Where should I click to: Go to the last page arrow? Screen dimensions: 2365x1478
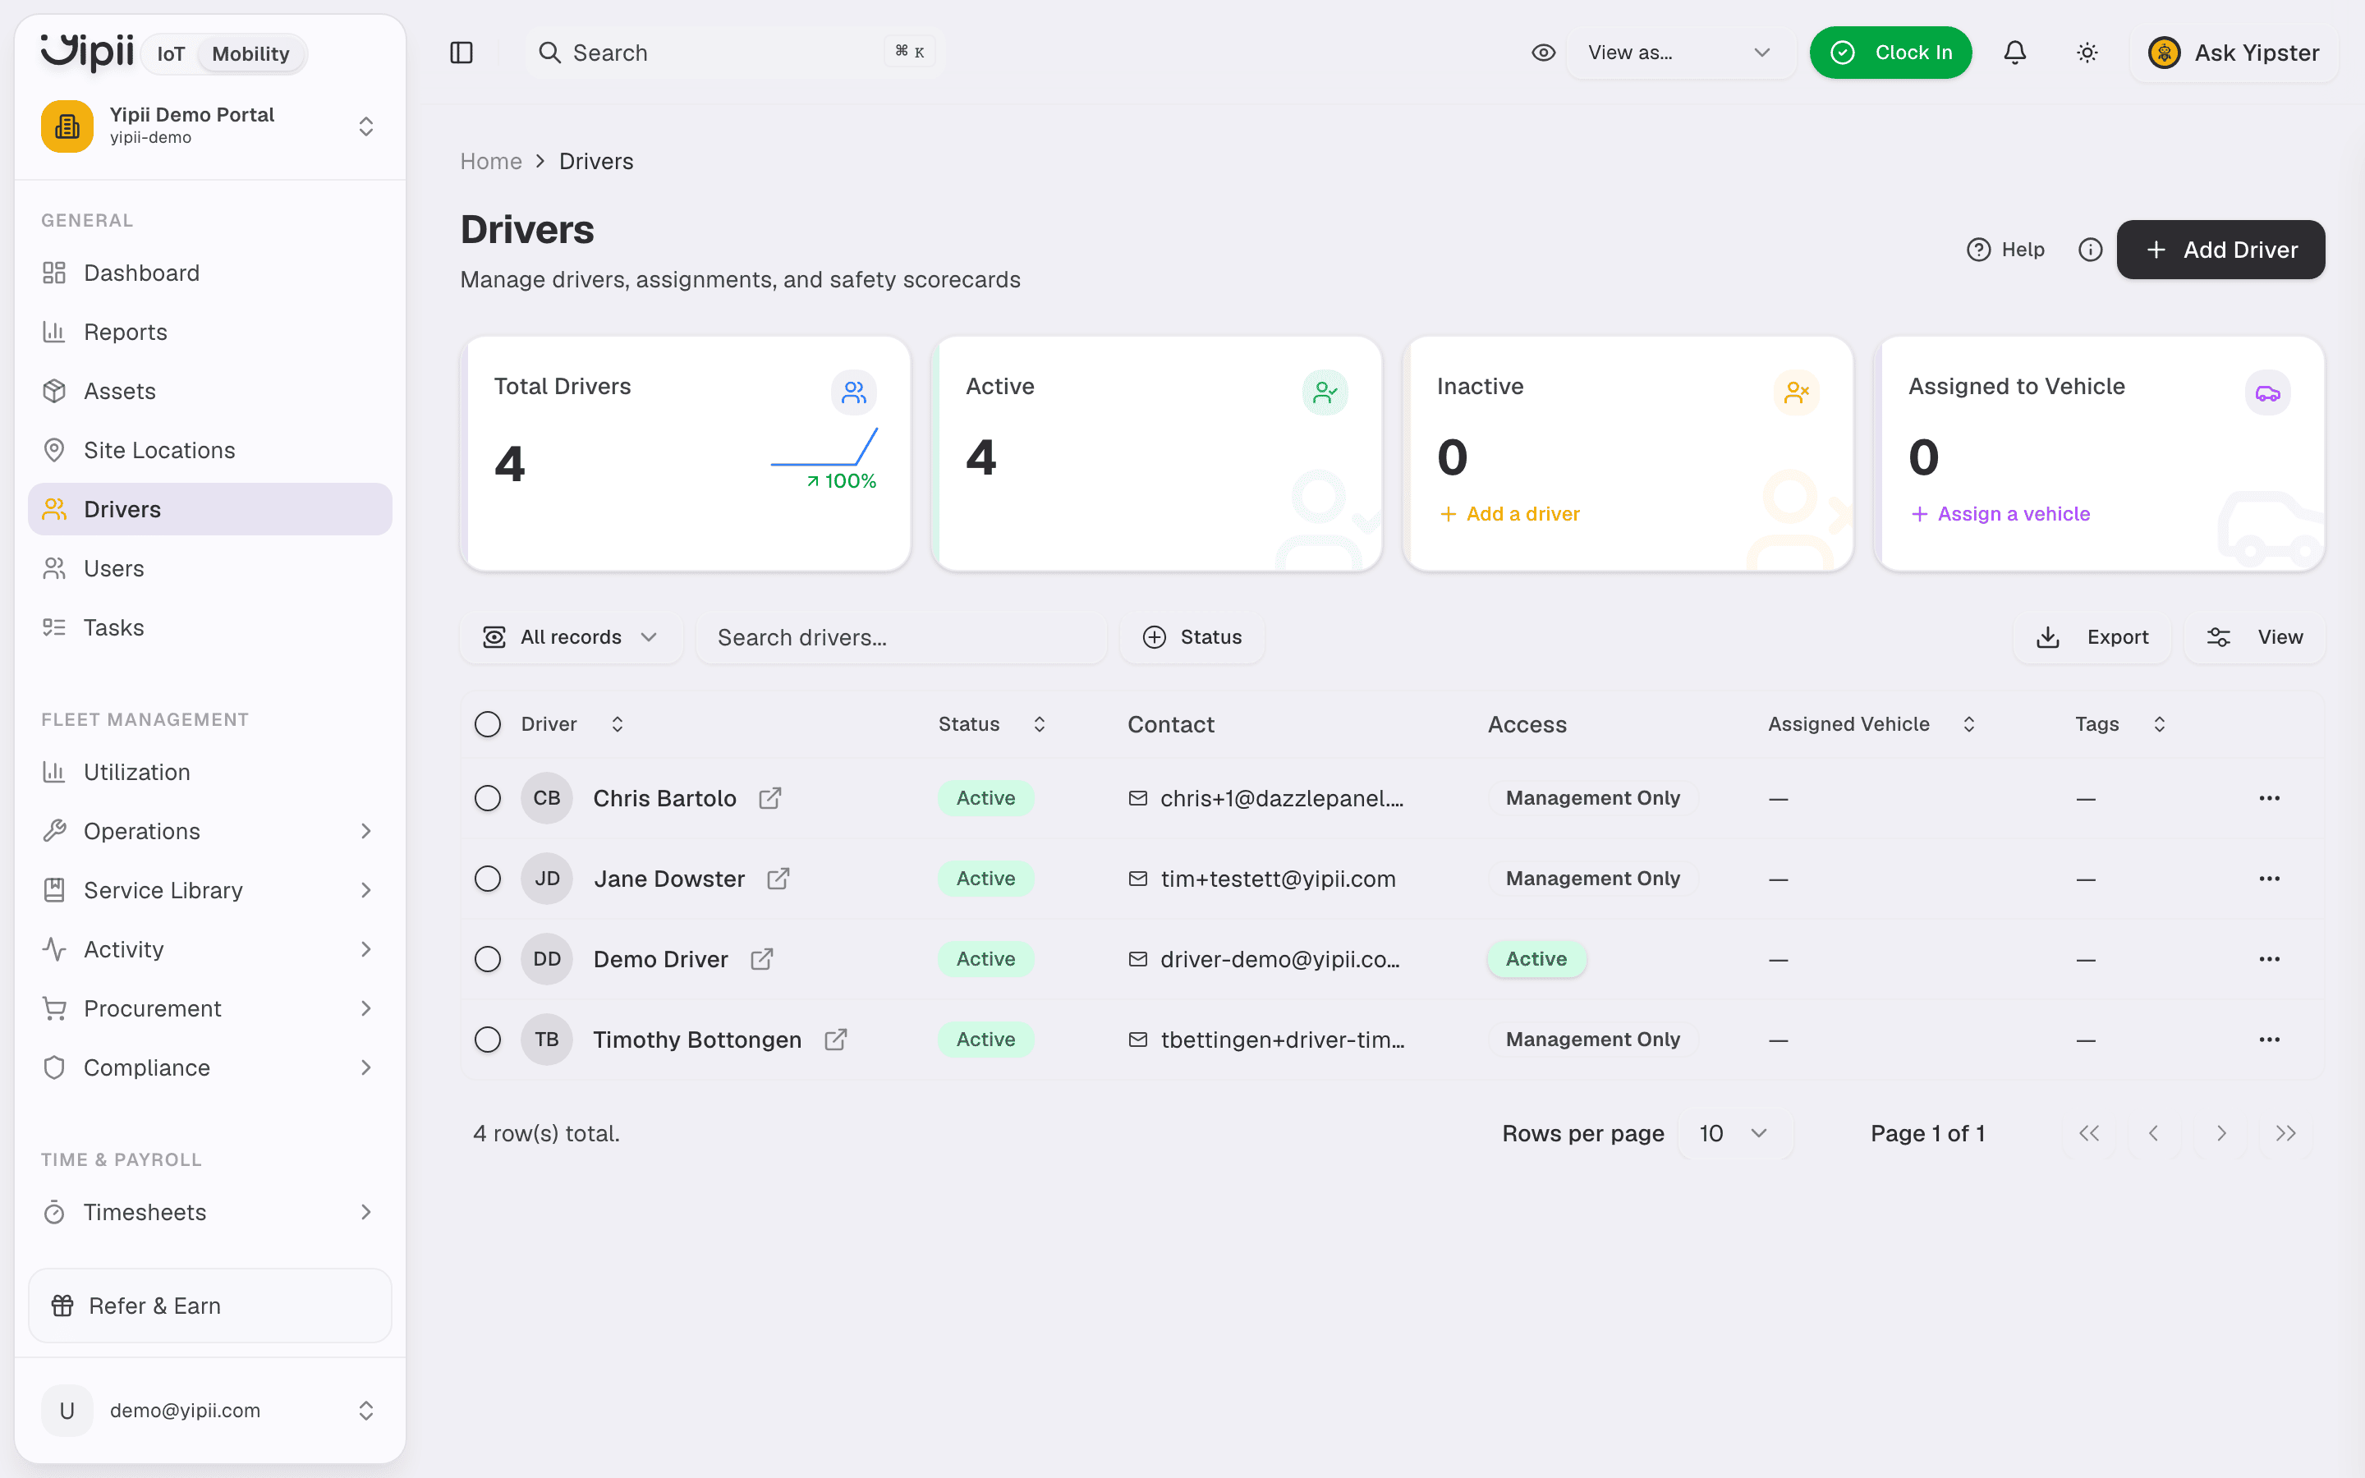2285,1134
